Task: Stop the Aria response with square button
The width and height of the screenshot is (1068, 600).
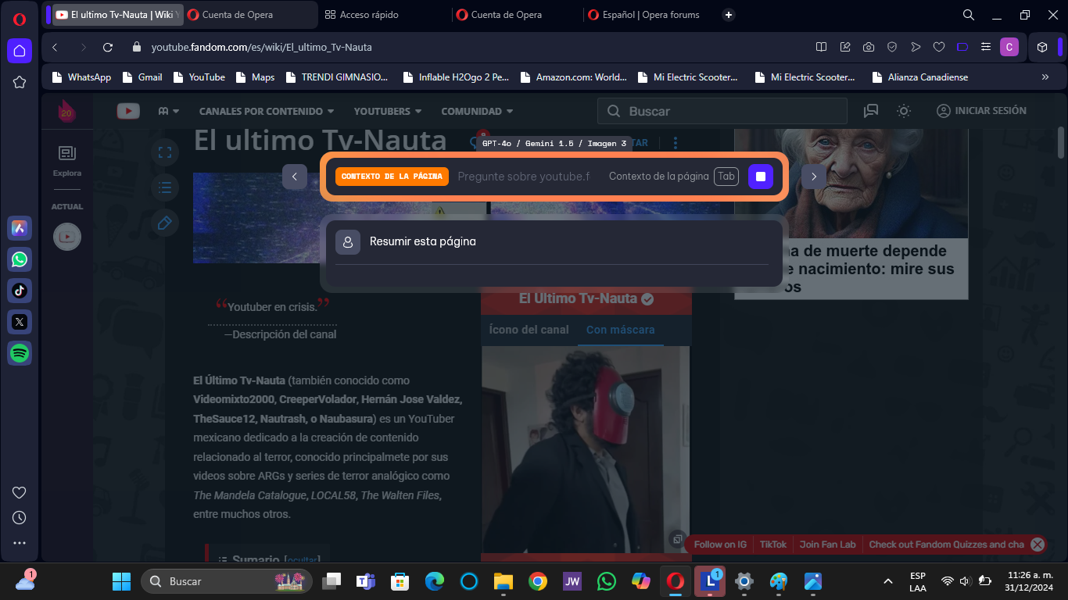Action: [761, 177]
